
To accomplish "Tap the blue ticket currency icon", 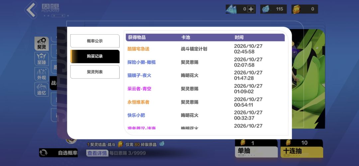I will pyautogui.click(x=231, y=9).
